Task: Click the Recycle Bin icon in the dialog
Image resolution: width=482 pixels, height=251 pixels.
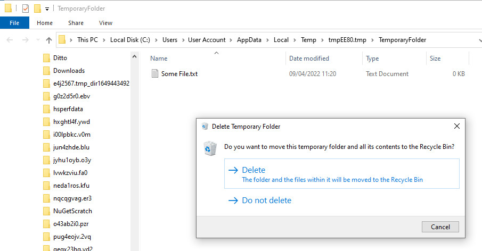Action: point(210,148)
